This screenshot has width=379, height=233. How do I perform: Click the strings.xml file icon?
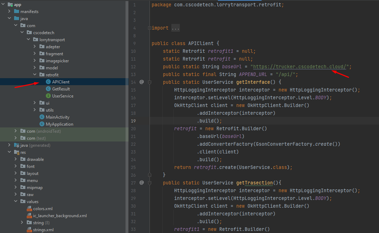(x=29, y=230)
